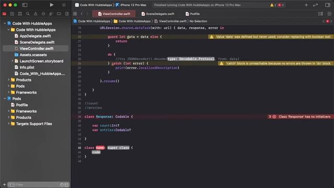Select AppDelegate.swift in navigator

pyautogui.click(x=35, y=36)
